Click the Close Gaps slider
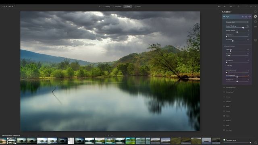The height and width of the screenshot is (145, 258). [x=237, y=51]
